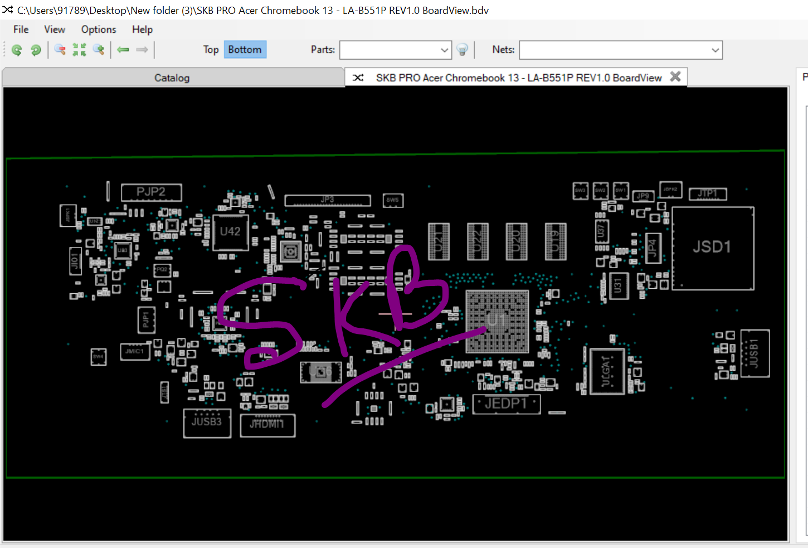Select switch SW2 on the board

(x=601, y=191)
